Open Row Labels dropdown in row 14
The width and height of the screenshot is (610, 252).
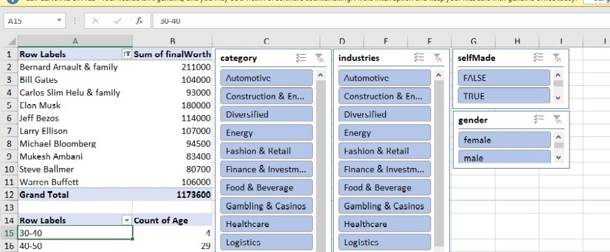pyautogui.click(x=127, y=220)
